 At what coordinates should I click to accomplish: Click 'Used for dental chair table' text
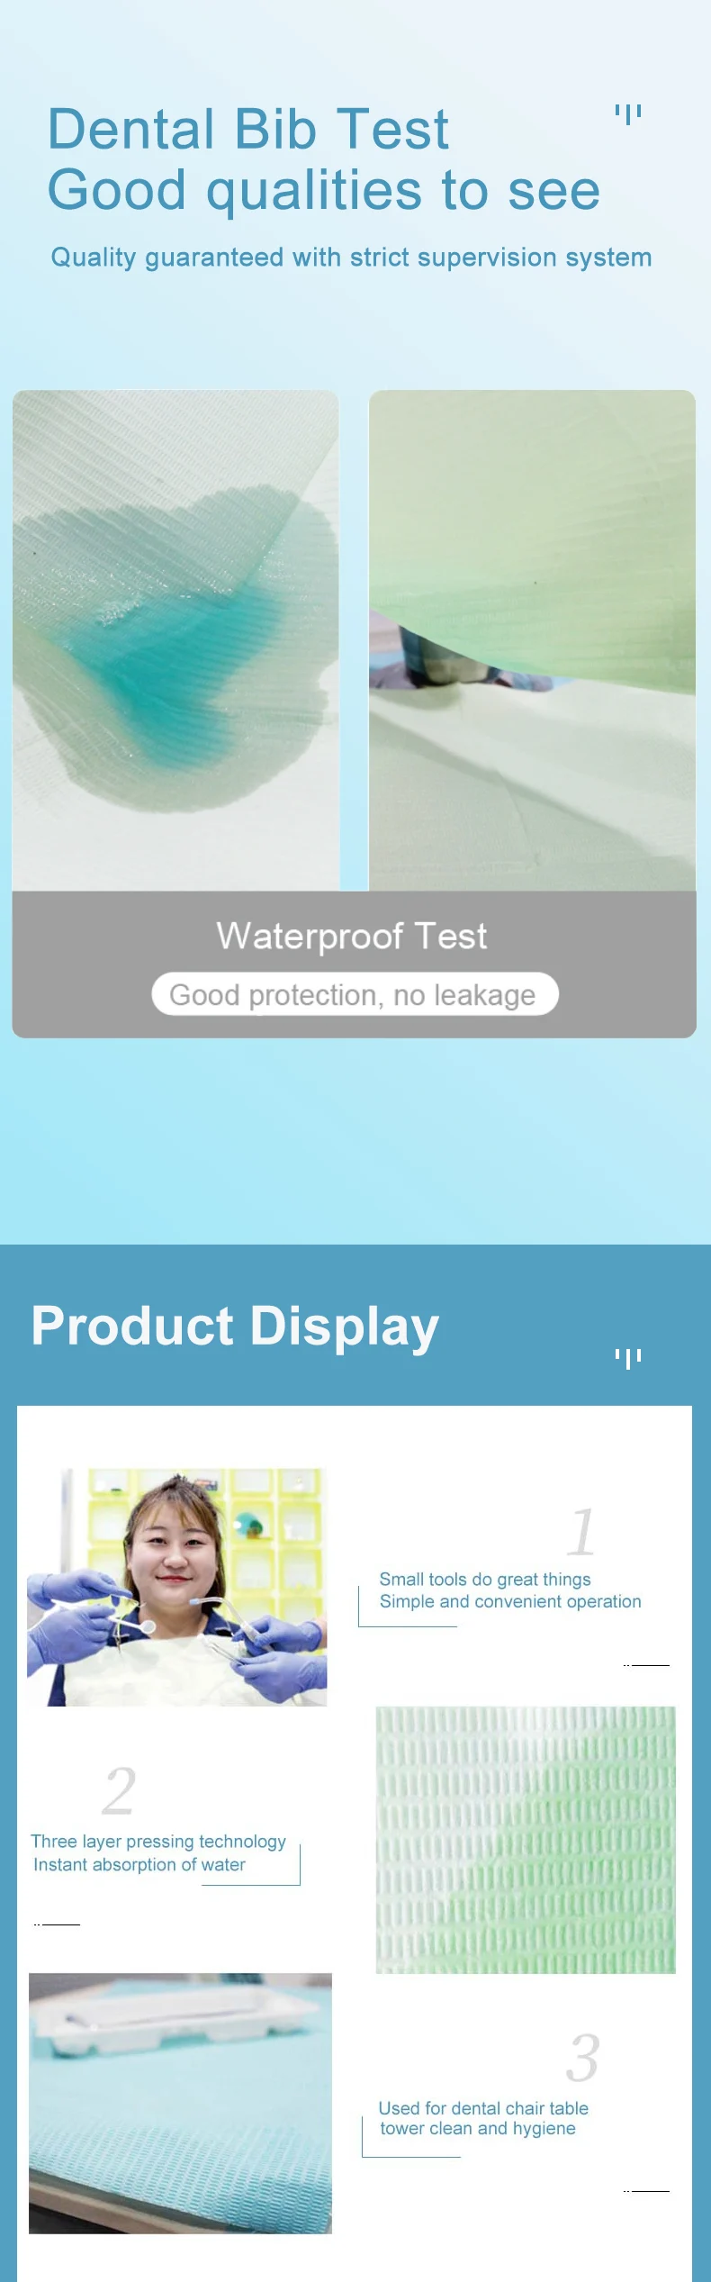coord(483,2108)
